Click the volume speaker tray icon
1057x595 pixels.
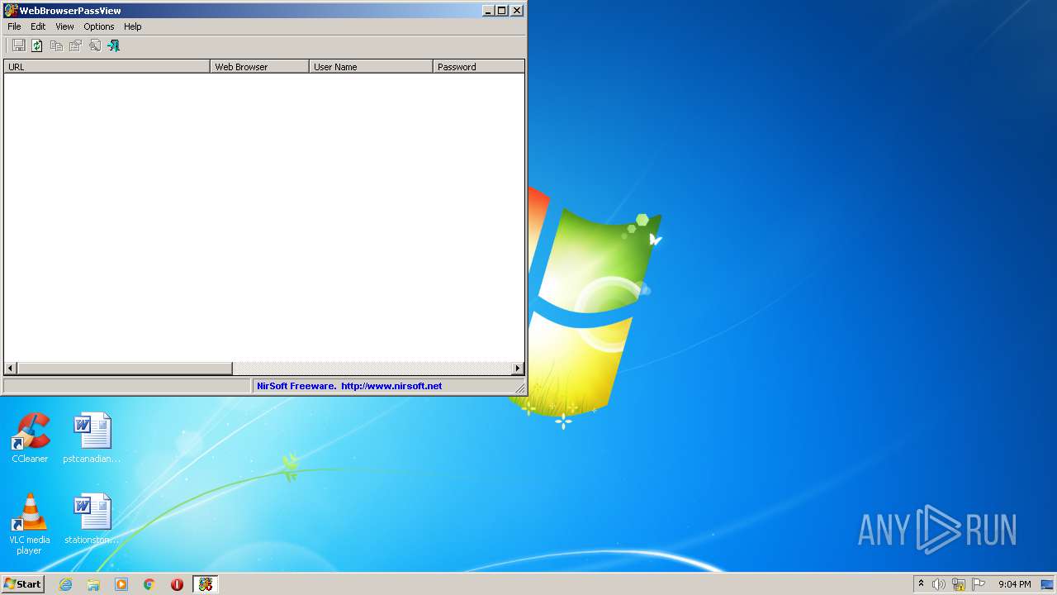pos(939,584)
